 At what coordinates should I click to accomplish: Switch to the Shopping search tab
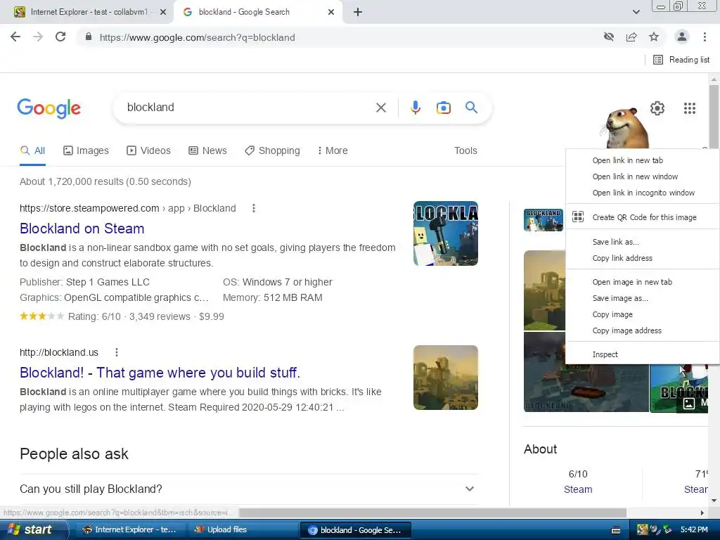[272, 150]
